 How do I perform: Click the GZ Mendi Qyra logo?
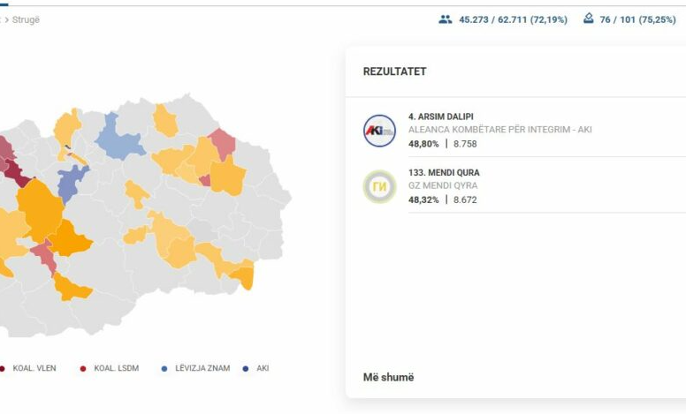379,186
